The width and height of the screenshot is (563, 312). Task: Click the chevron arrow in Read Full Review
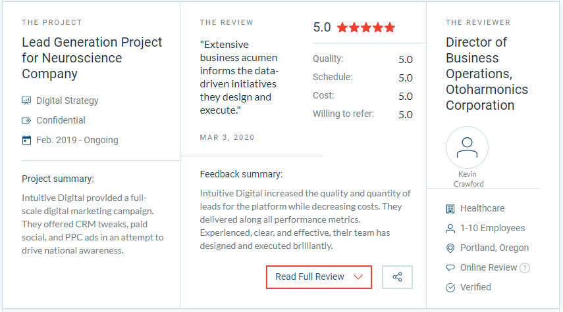358,277
